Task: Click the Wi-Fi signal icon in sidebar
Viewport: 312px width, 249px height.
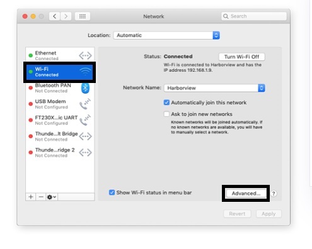Action: tap(85, 72)
